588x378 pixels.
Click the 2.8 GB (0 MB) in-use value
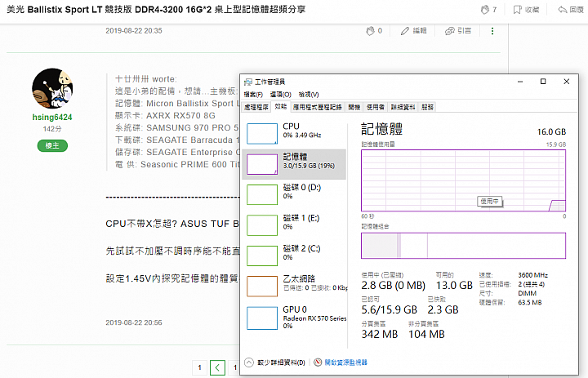tap(394, 286)
